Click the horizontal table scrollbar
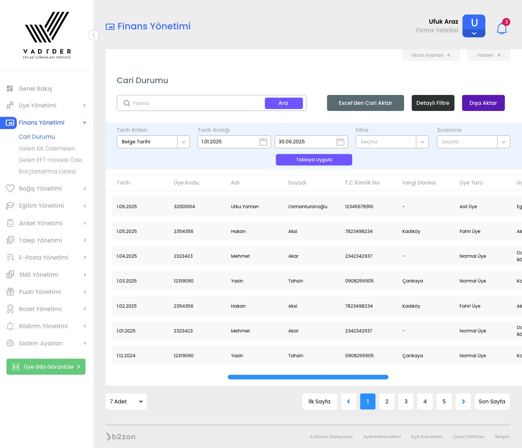This screenshot has height=448, width=522. coord(308,377)
